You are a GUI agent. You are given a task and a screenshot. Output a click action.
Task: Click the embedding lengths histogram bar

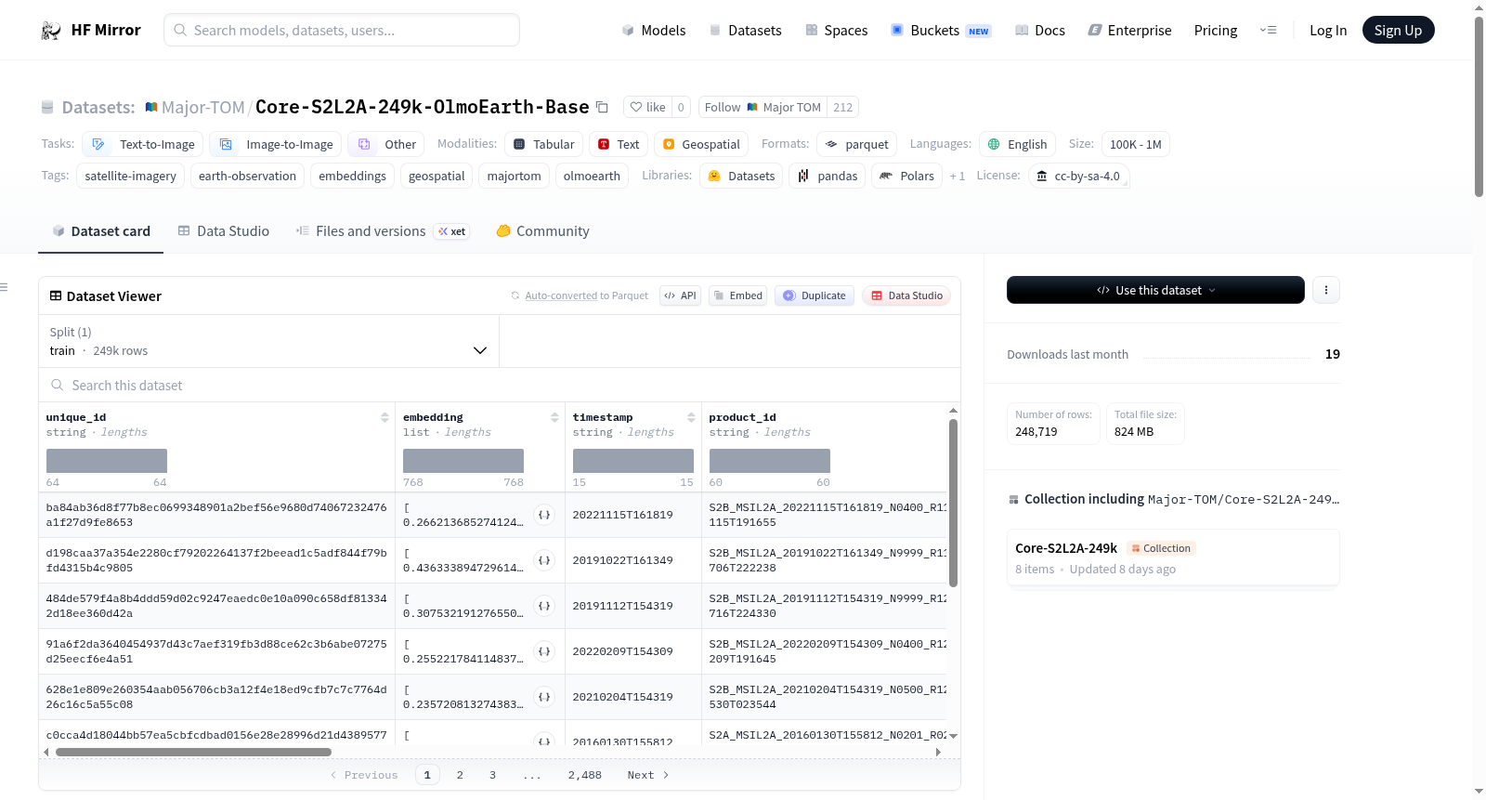(x=463, y=461)
